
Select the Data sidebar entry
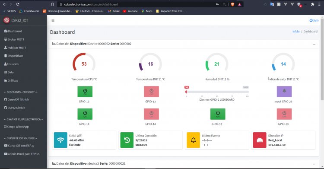click(9, 72)
